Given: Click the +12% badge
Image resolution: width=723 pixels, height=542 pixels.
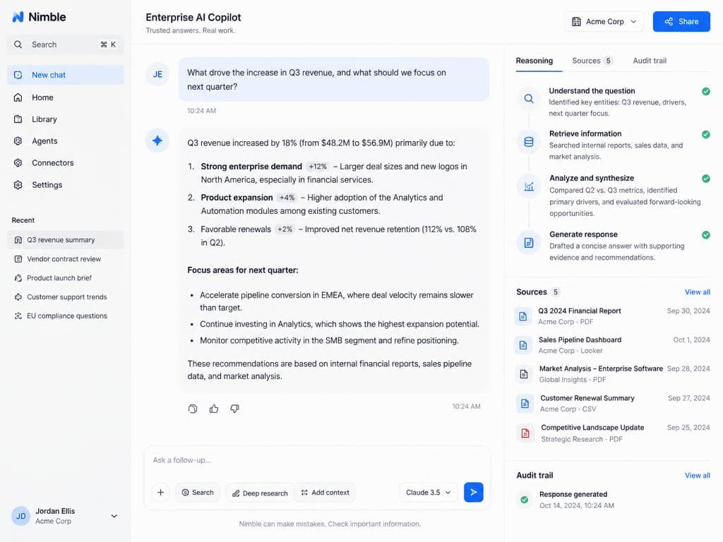Looking at the screenshot, I should [318, 167].
